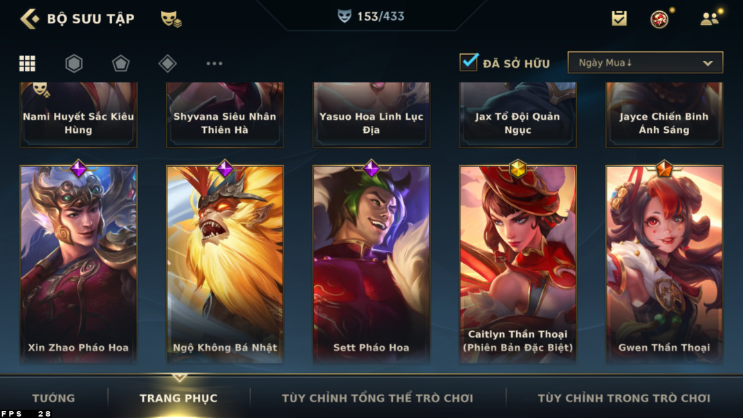Expand sort options with the chevron arrow
Screen dimensions: 743x418
point(708,63)
